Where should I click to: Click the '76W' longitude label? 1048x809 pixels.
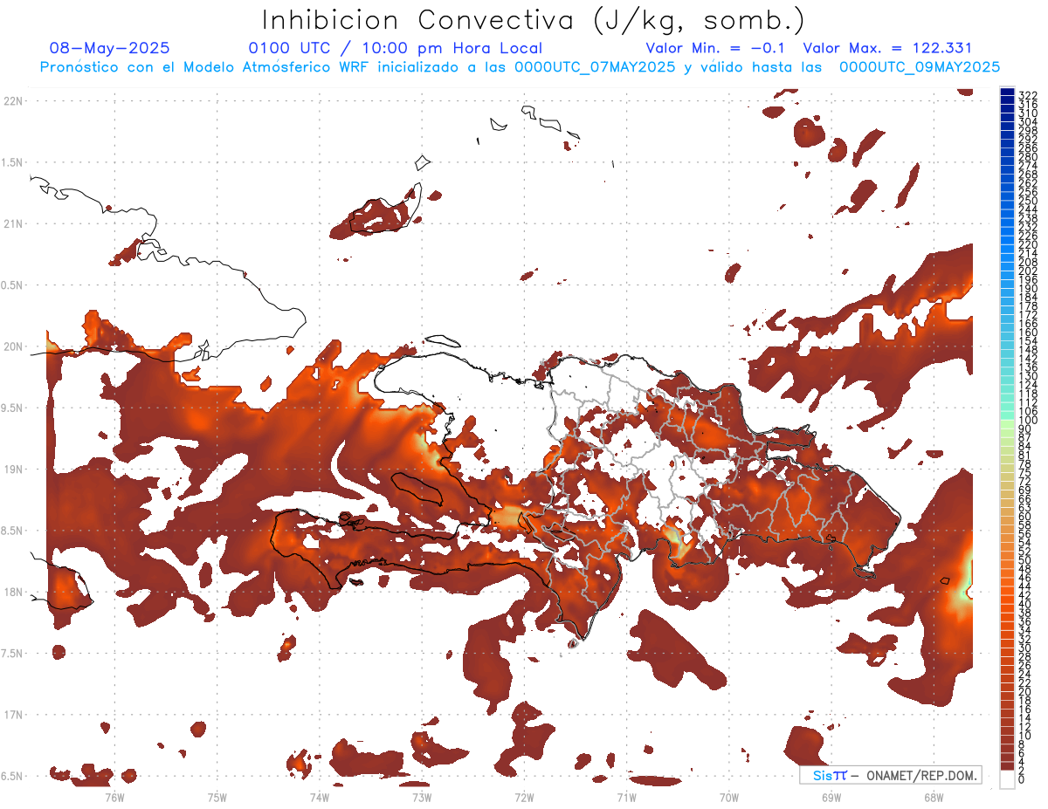pyautogui.click(x=114, y=797)
